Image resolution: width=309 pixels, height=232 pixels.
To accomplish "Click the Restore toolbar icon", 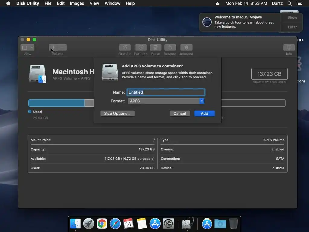I will pos(170,47).
